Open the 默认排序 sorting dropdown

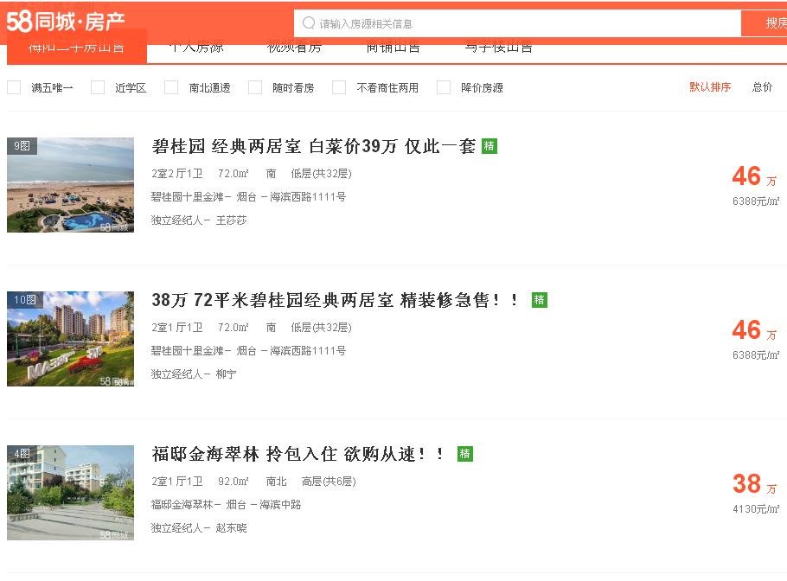pyautogui.click(x=711, y=87)
